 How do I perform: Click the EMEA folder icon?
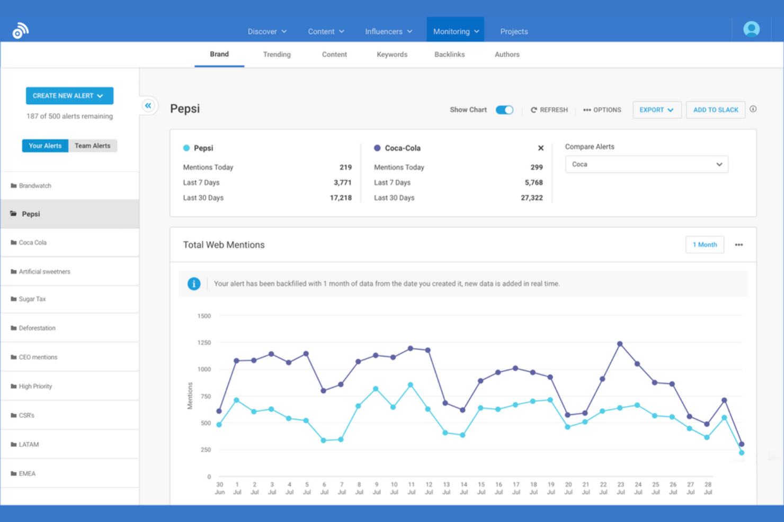click(14, 473)
